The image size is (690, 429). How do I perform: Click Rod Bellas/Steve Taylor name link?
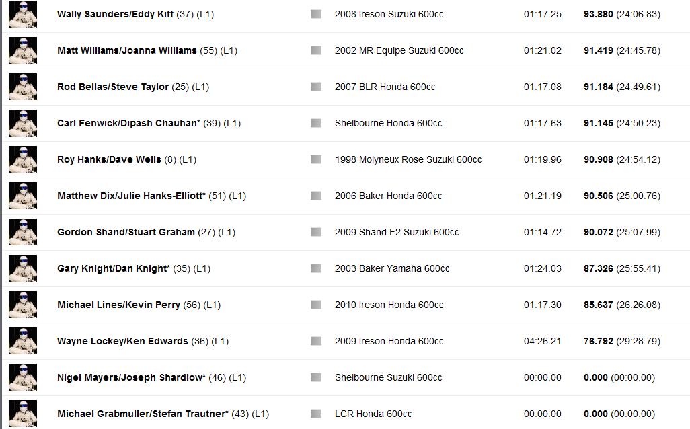pos(113,87)
